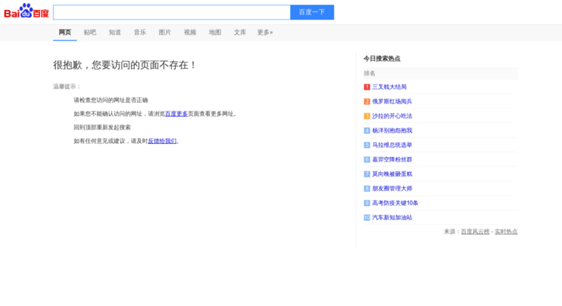Image resolution: width=562 pixels, height=306 pixels.
Task: Open hot search 汽车新知加油站
Action: (392, 218)
